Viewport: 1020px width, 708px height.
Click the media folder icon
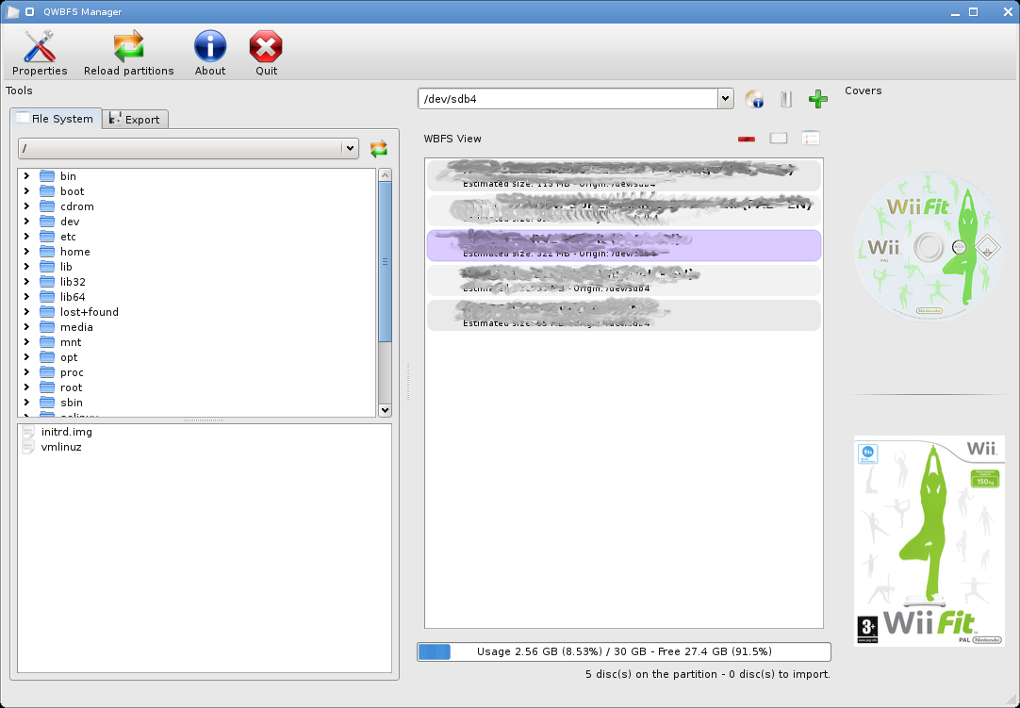pyautogui.click(x=47, y=327)
